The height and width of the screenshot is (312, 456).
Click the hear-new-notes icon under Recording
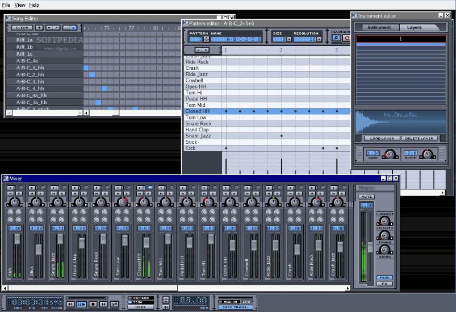click(336, 38)
